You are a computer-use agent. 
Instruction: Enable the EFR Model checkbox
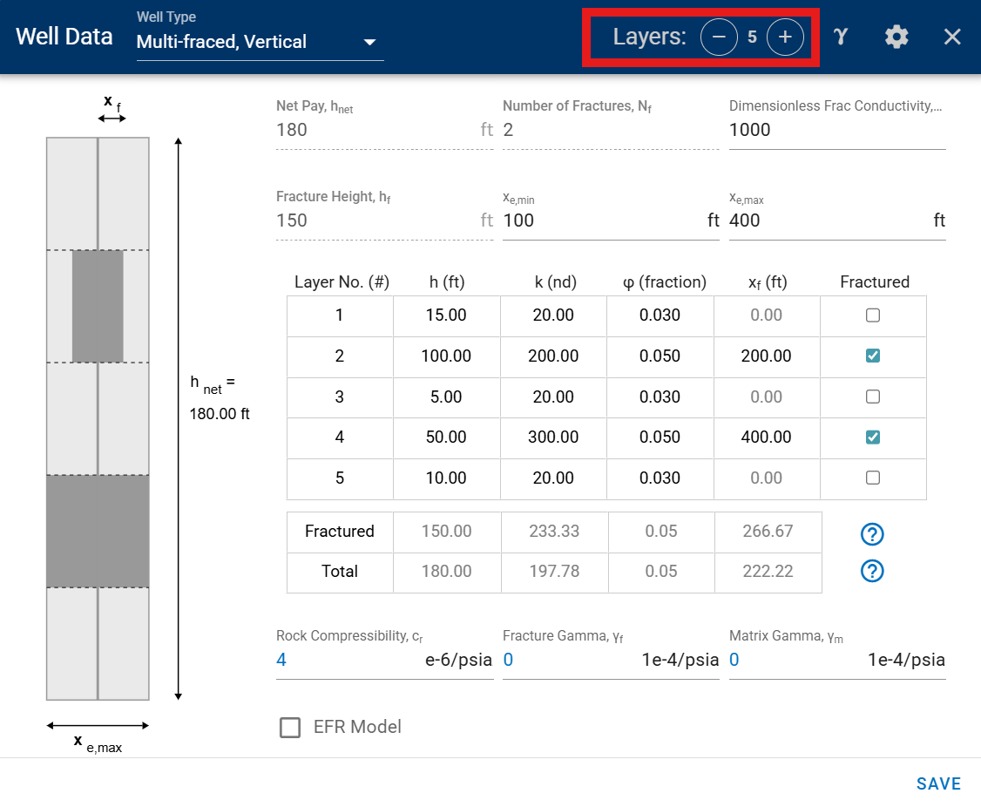(x=290, y=727)
